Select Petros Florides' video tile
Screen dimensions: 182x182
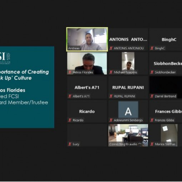pos(87,64)
